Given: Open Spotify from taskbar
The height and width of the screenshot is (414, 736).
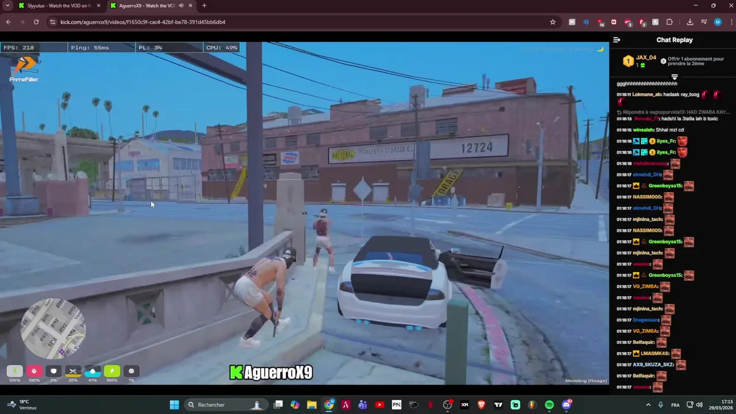Looking at the screenshot, I should (549, 405).
